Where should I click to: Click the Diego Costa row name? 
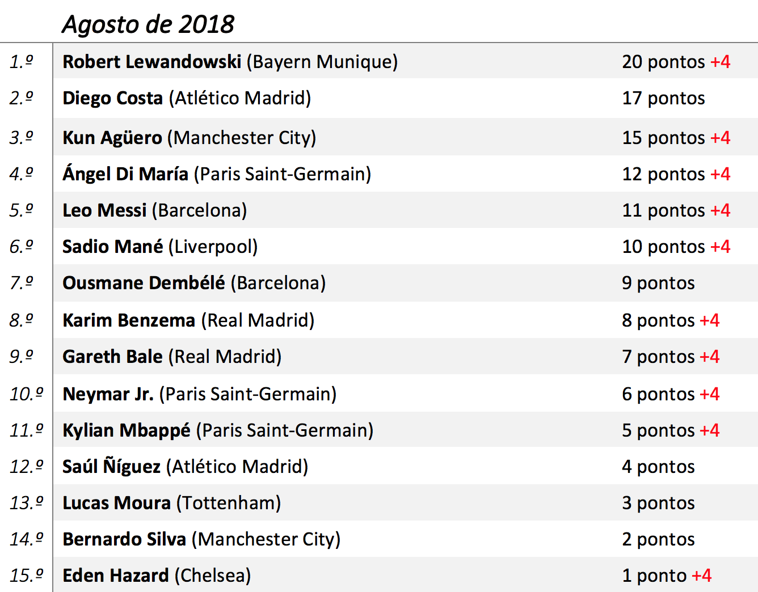pos(112,98)
